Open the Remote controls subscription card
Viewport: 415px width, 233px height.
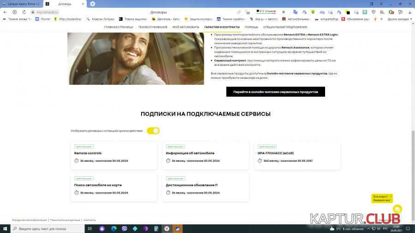114,155
